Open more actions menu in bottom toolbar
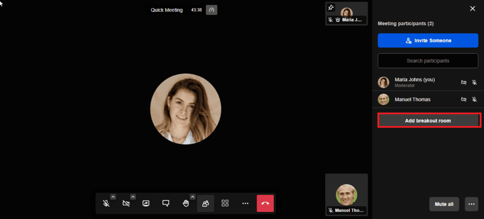Screen dimensions: 484x219 (245, 203)
